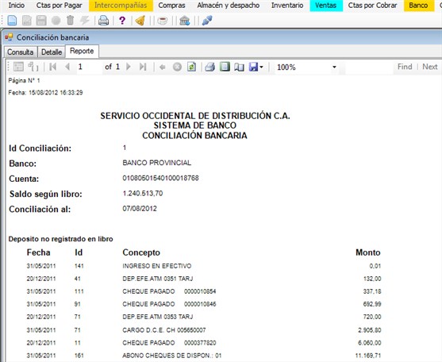Image resolution: width=442 pixels, height=362 pixels.
Task: Click the DEP.EFE.ATM 0353 TARJ concept
Action: [158, 317]
